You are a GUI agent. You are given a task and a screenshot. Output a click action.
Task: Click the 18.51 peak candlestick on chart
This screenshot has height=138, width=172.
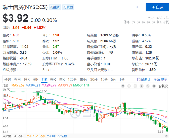point(36,95)
